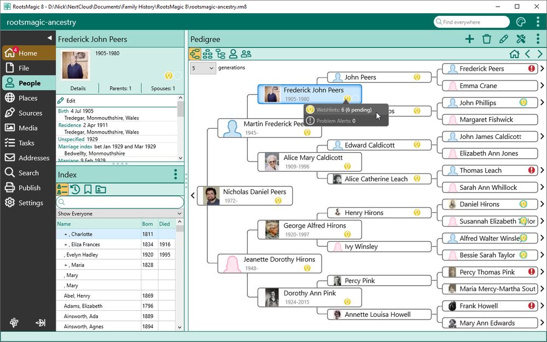The image size is (547, 342).
Task: Expand ancestors of Mary Ann Edwards chevron
Action: [542, 323]
